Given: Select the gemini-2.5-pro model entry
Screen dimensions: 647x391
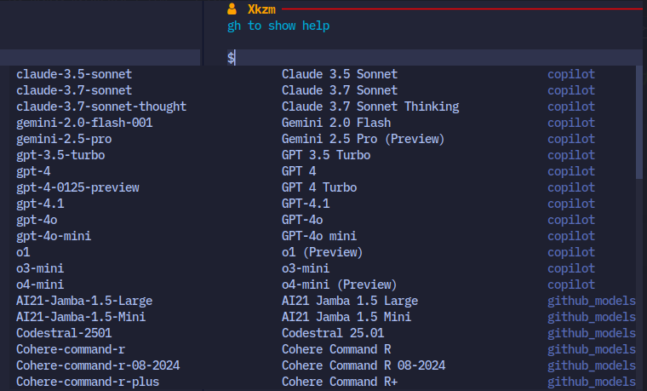Looking at the screenshot, I should point(64,139).
